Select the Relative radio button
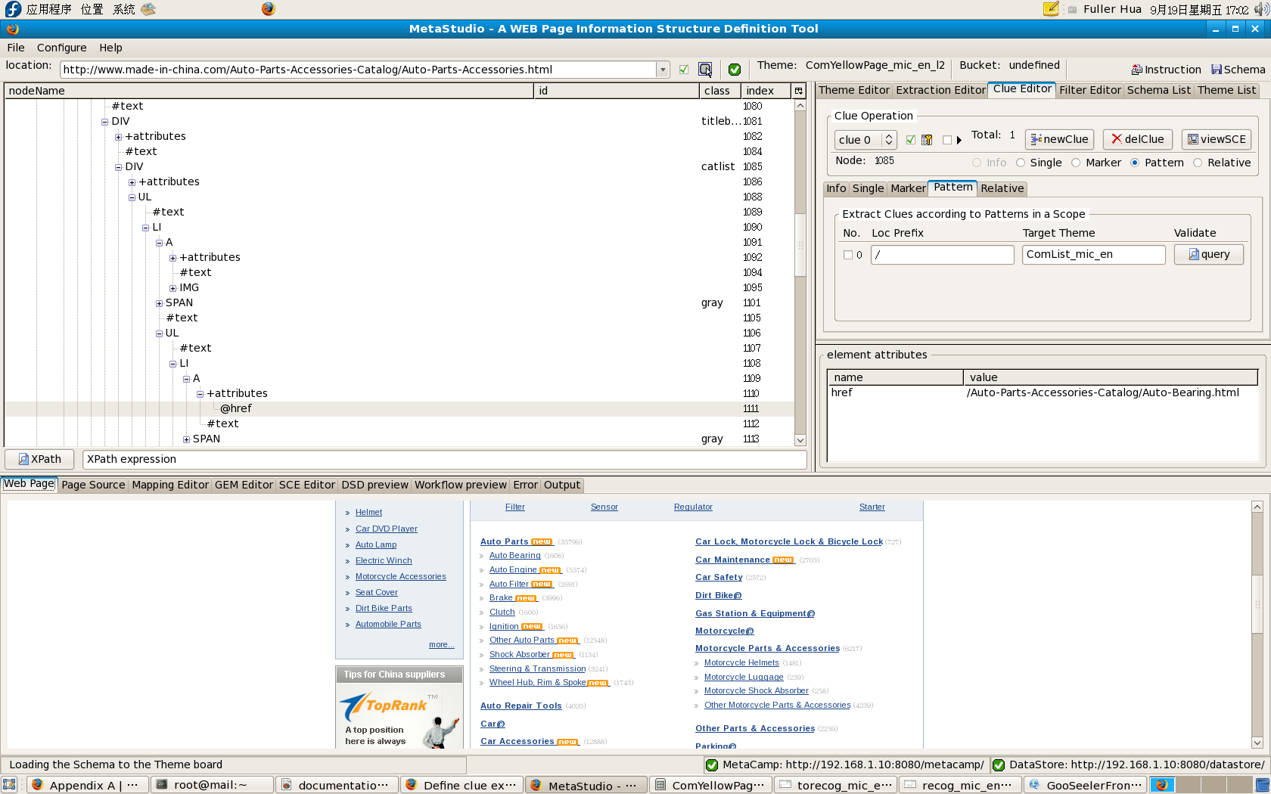 [1198, 163]
